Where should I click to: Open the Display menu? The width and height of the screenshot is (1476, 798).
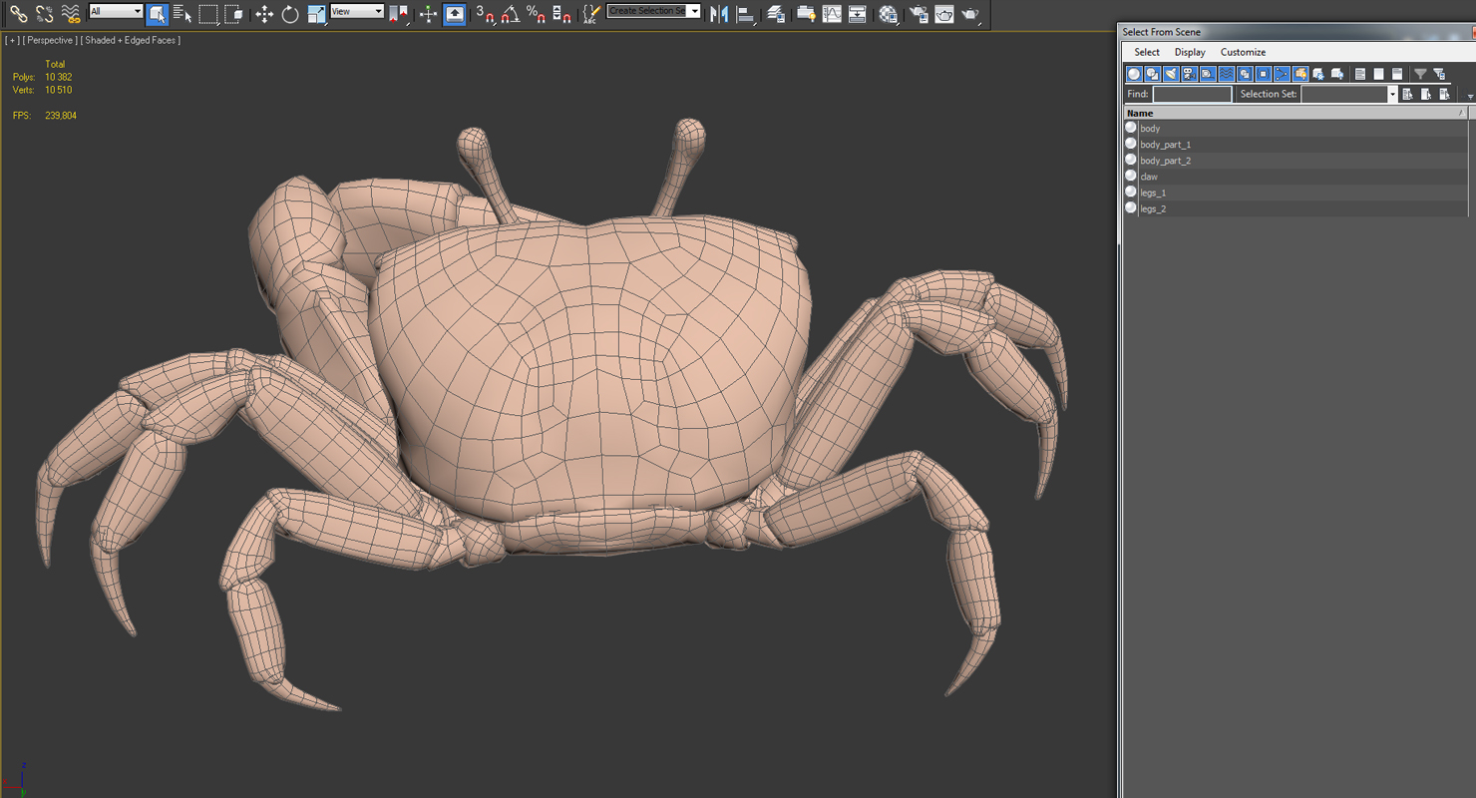pyautogui.click(x=1189, y=52)
